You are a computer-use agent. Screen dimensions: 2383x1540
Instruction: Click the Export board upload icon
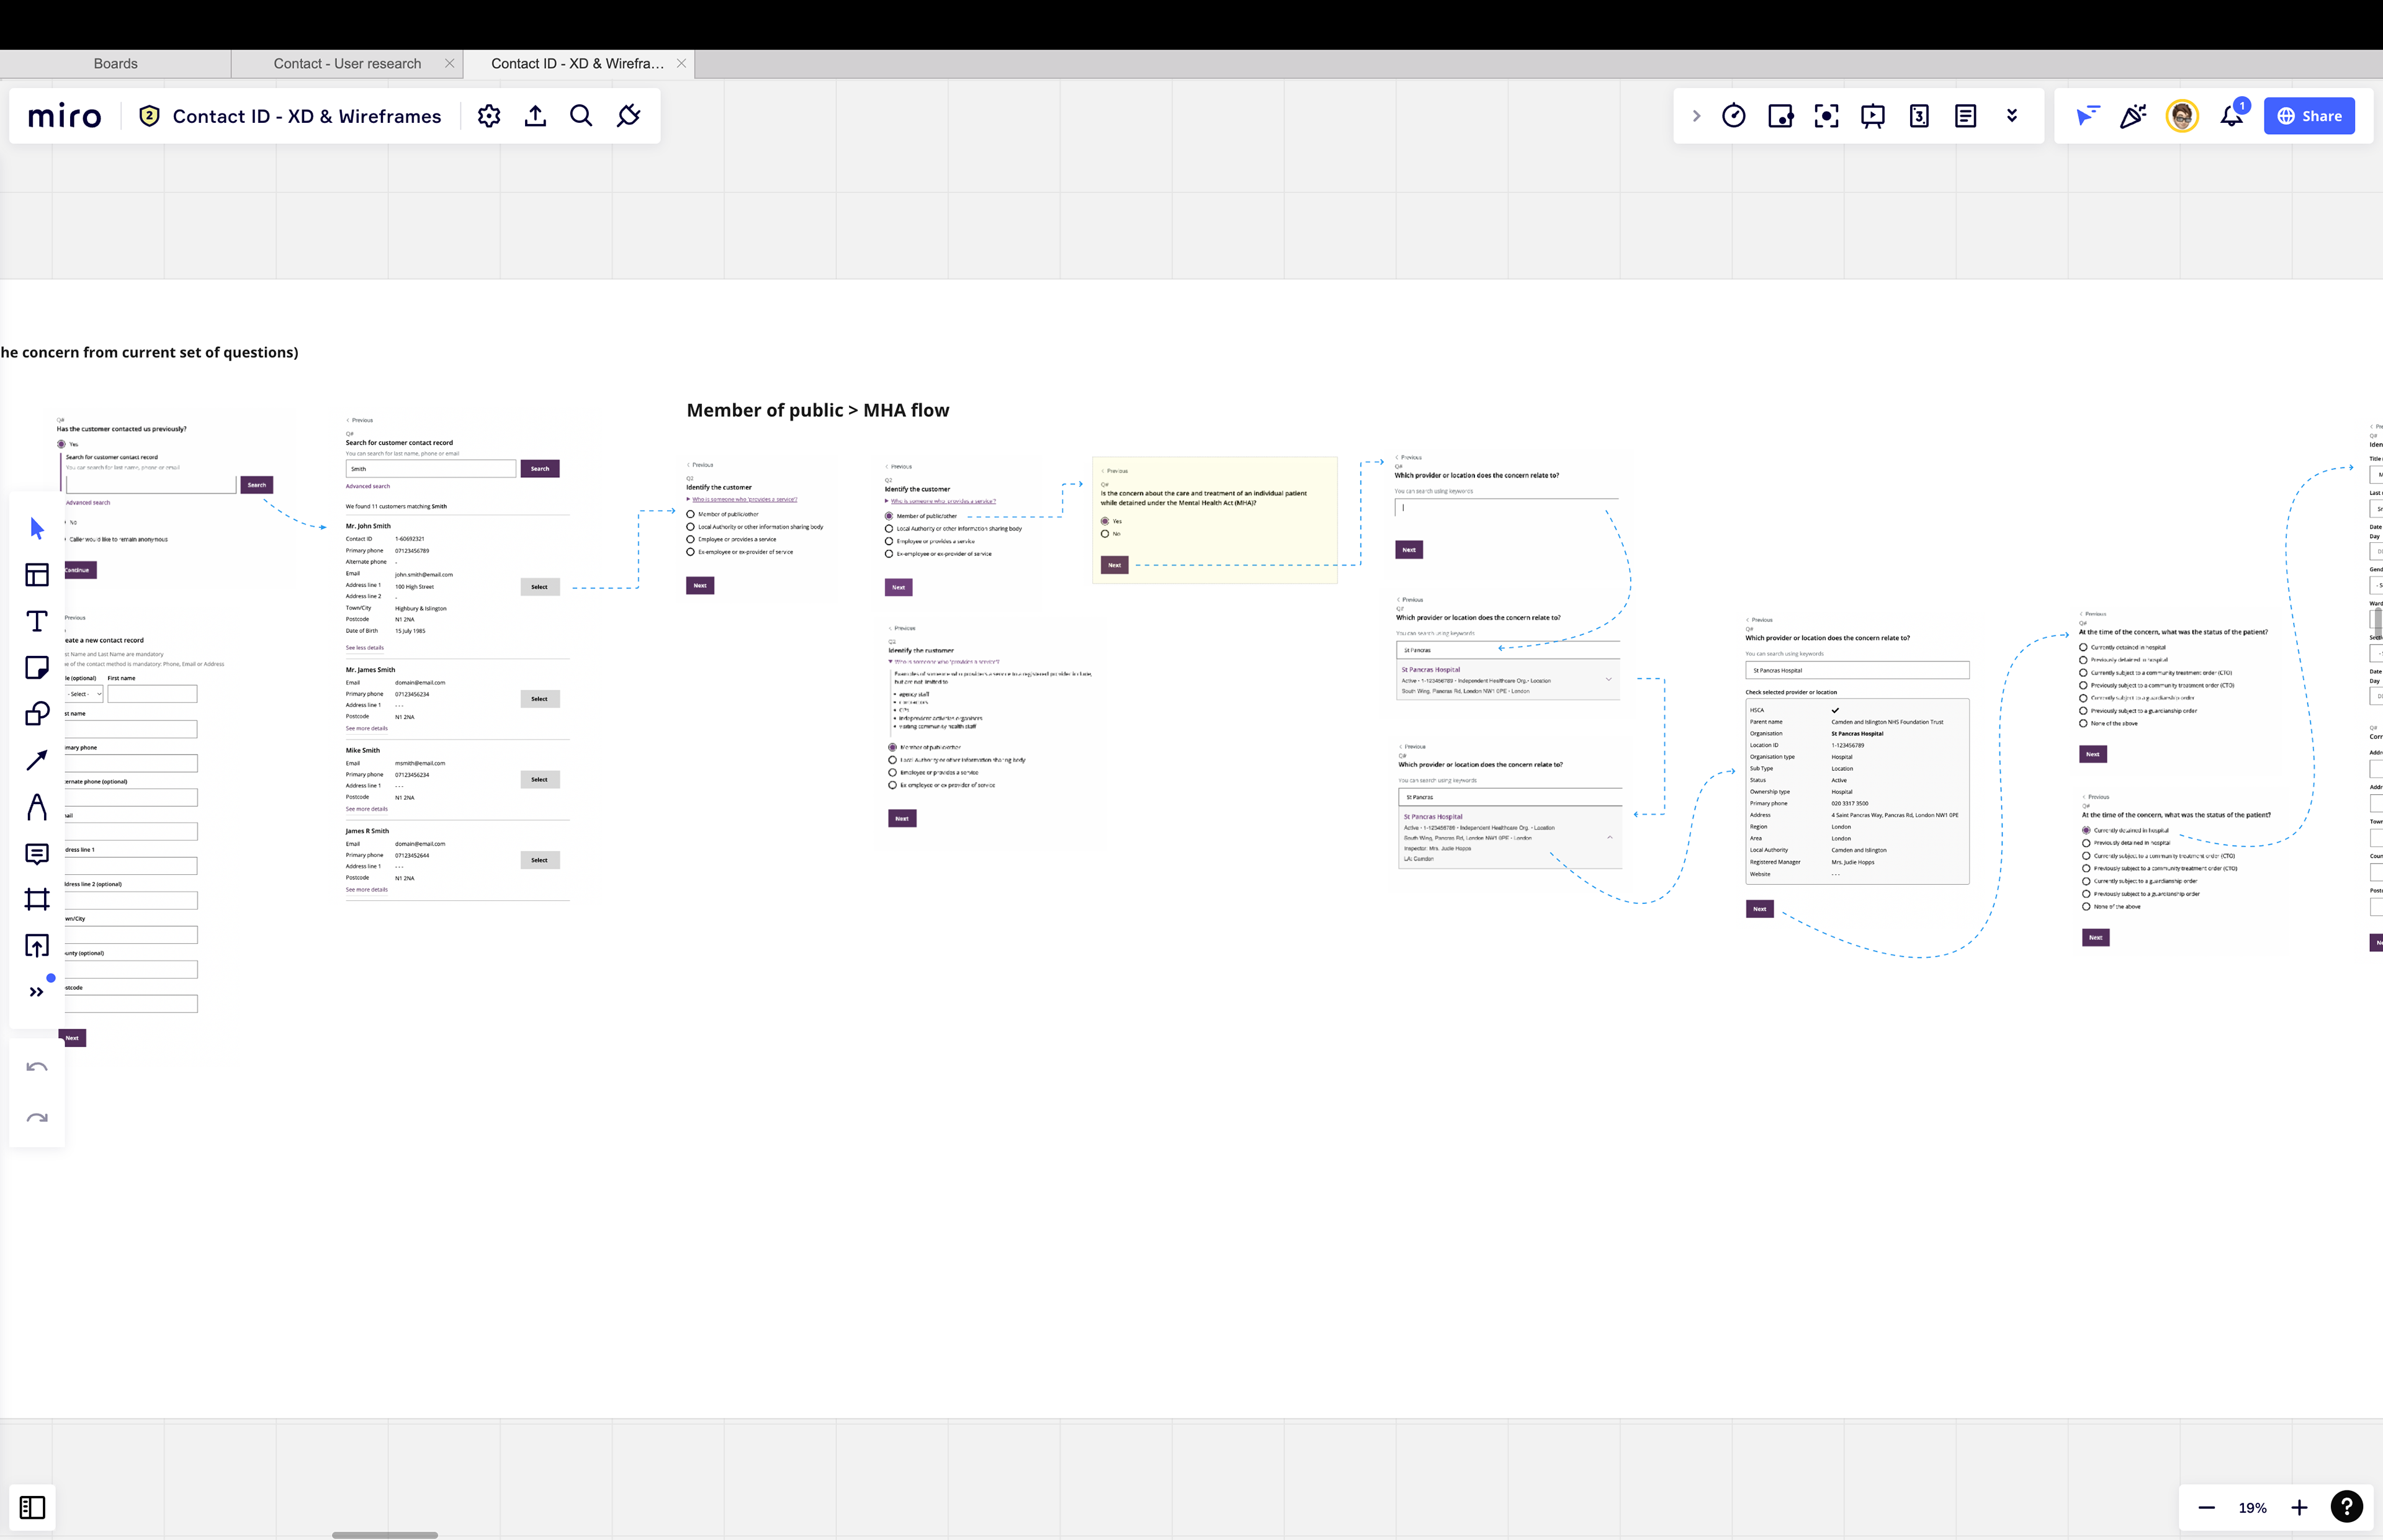(535, 116)
